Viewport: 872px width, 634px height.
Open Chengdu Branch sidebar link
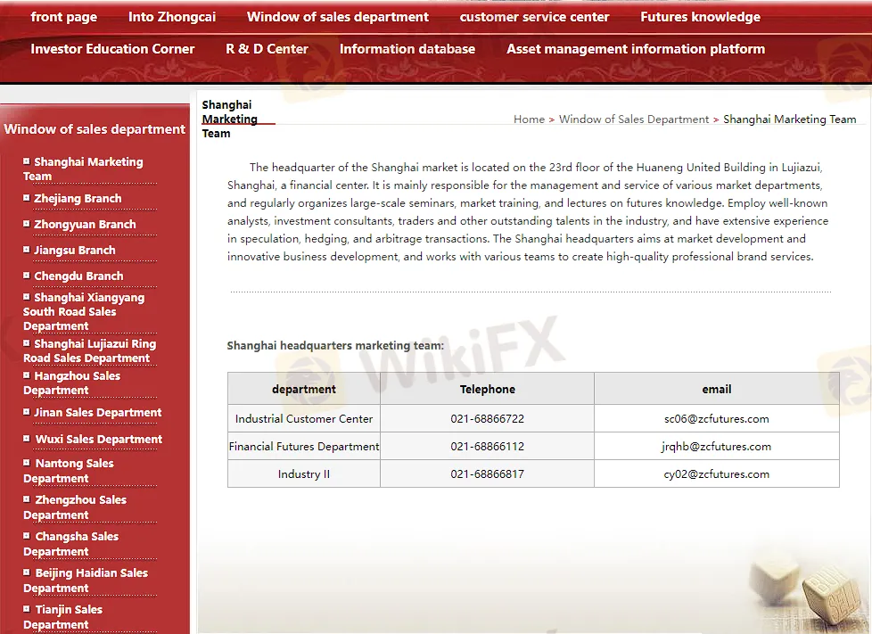tap(78, 276)
